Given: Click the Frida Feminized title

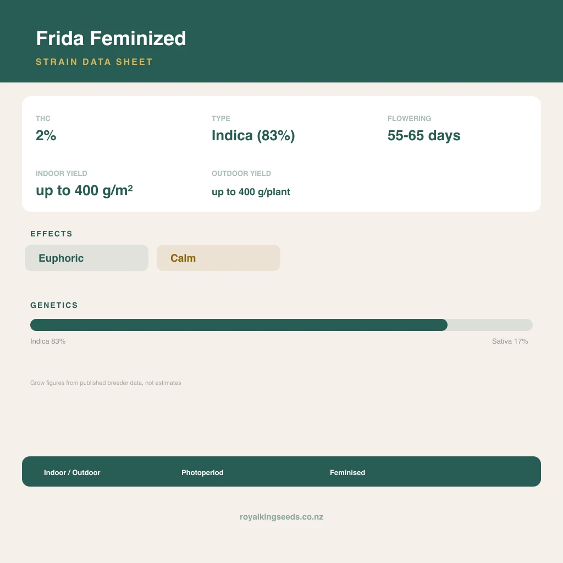Looking at the screenshot, I should [111, 38].
